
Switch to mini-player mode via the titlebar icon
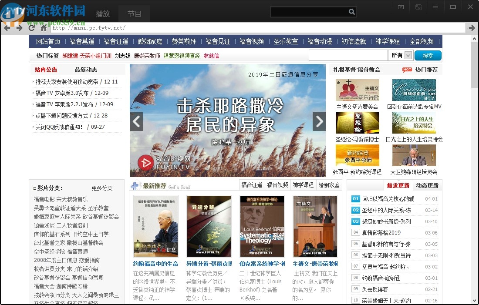(401, 7)
